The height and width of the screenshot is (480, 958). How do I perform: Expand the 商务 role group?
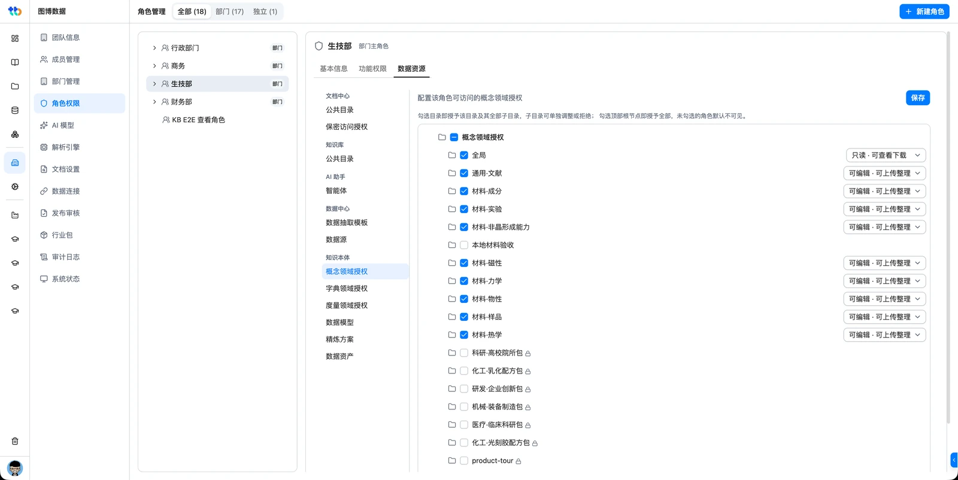coord(154,66)
